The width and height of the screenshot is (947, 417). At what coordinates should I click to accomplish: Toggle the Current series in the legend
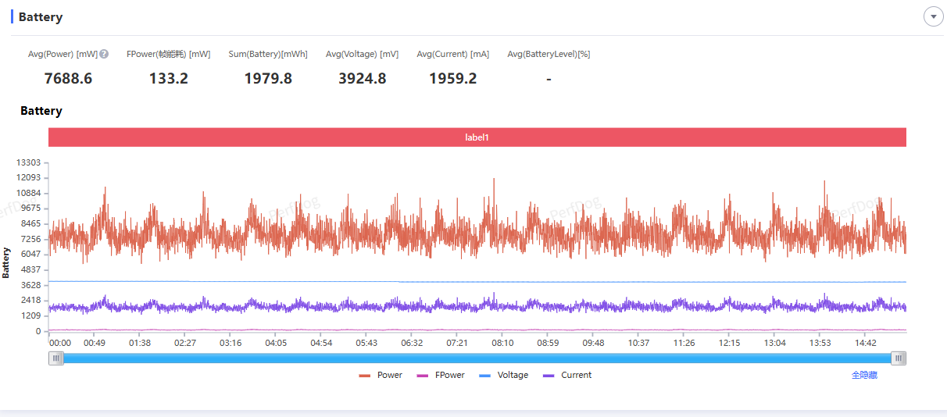coord(567,376)
